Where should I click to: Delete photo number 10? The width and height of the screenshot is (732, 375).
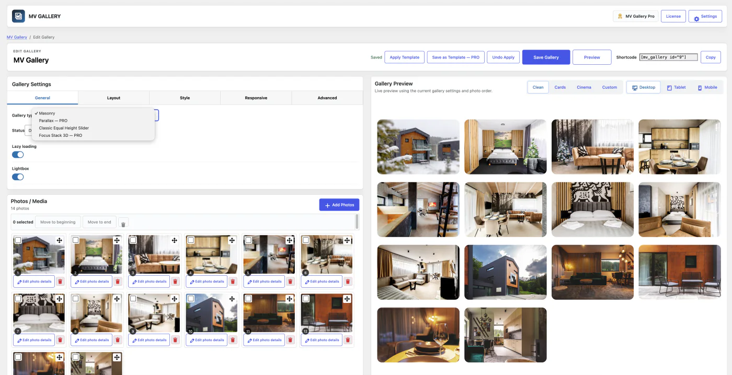click(233, 340)
